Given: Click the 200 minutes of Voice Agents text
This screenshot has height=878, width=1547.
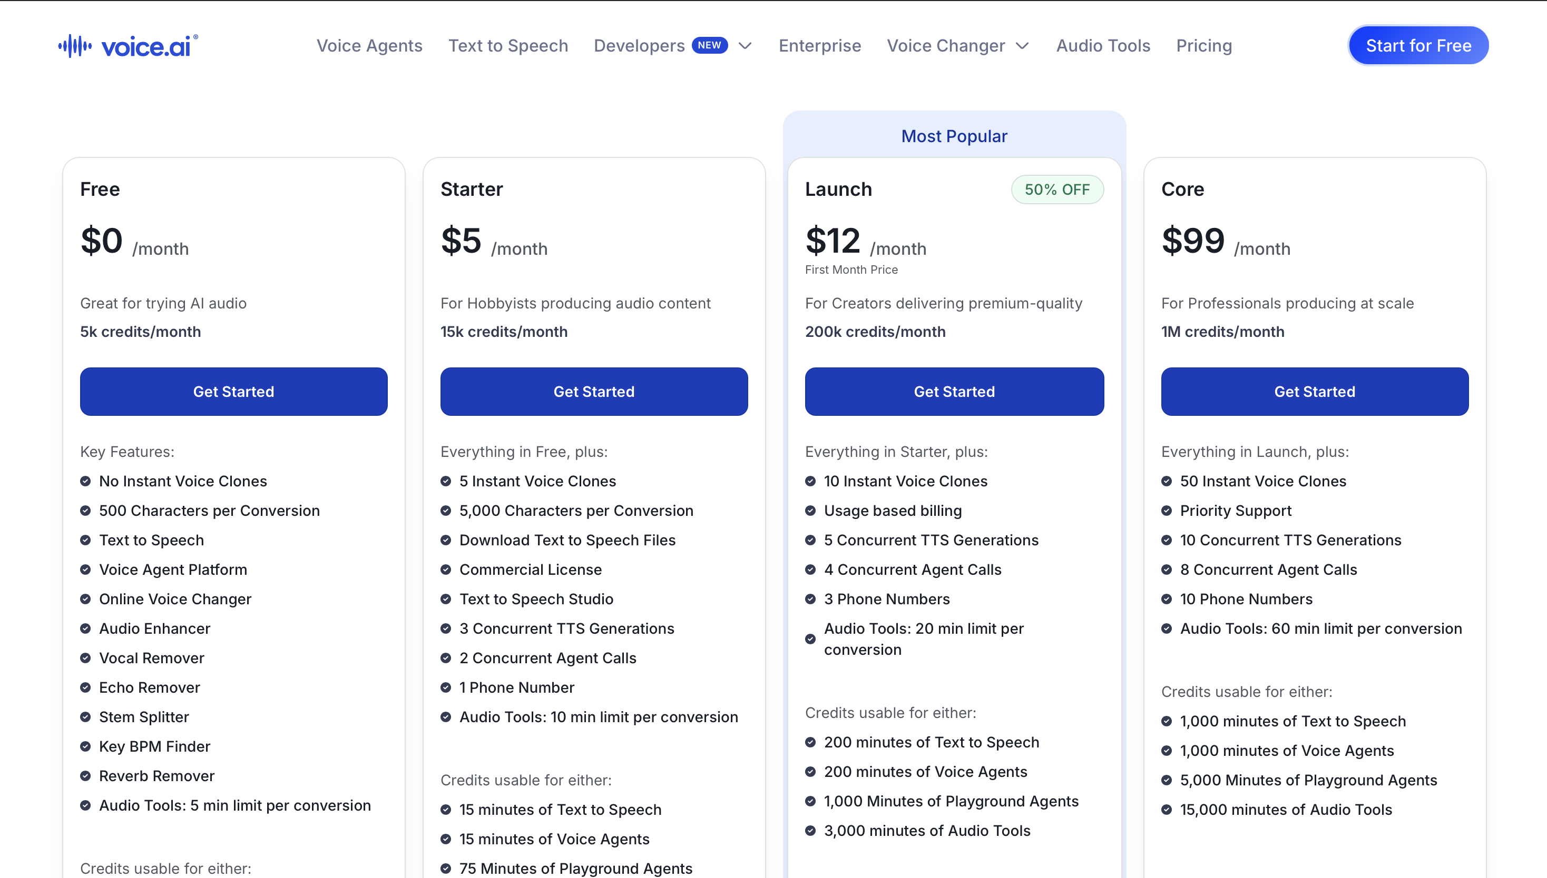Looking at the screenshot, I should (x=925, y=772).
